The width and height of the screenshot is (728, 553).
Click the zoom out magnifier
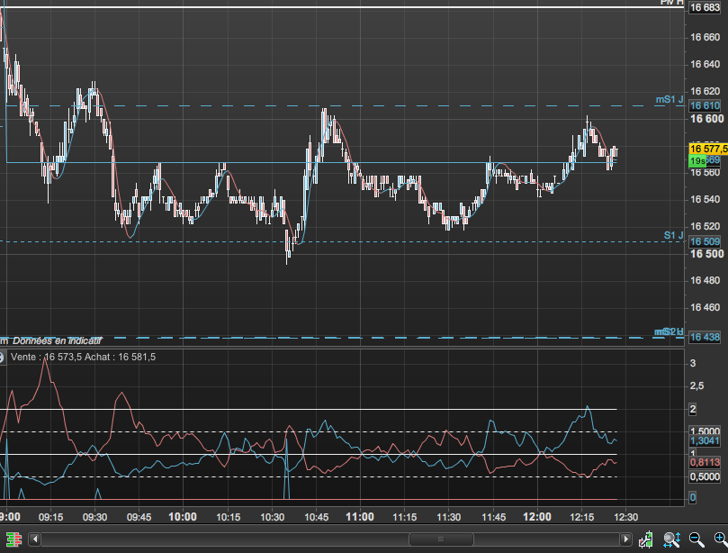click(697, 539)
